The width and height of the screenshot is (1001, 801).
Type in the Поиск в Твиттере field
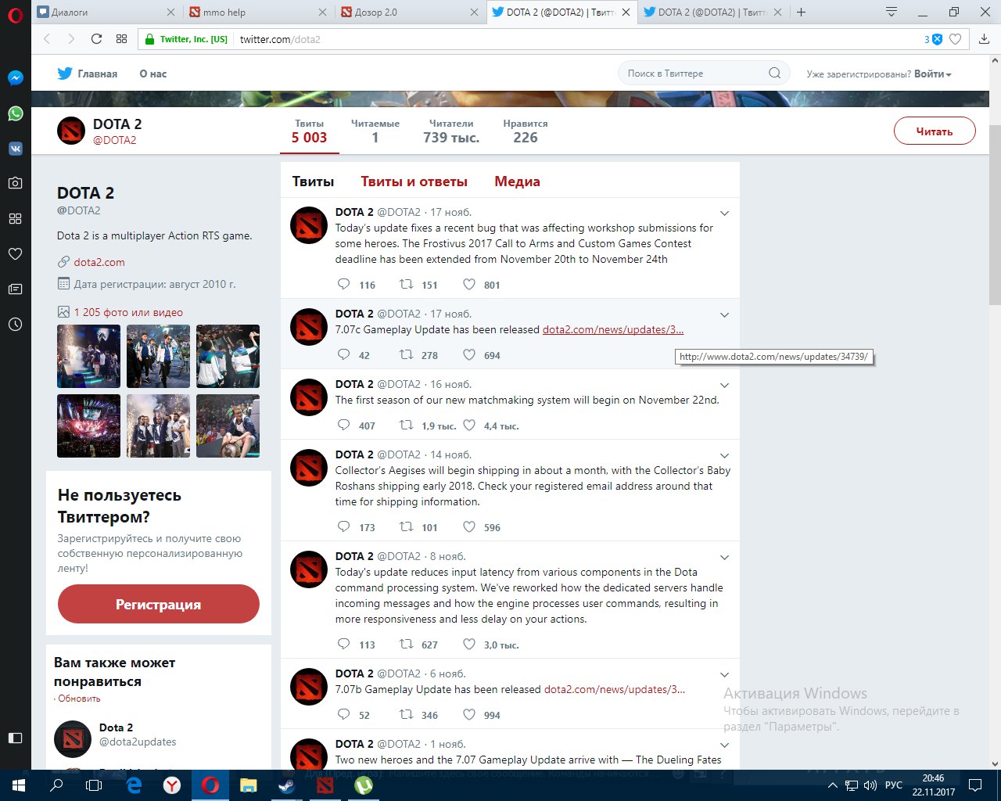pos(692,74)
